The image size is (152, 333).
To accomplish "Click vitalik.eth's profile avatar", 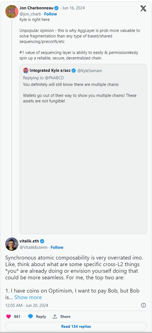I will [x=12, y=244].
